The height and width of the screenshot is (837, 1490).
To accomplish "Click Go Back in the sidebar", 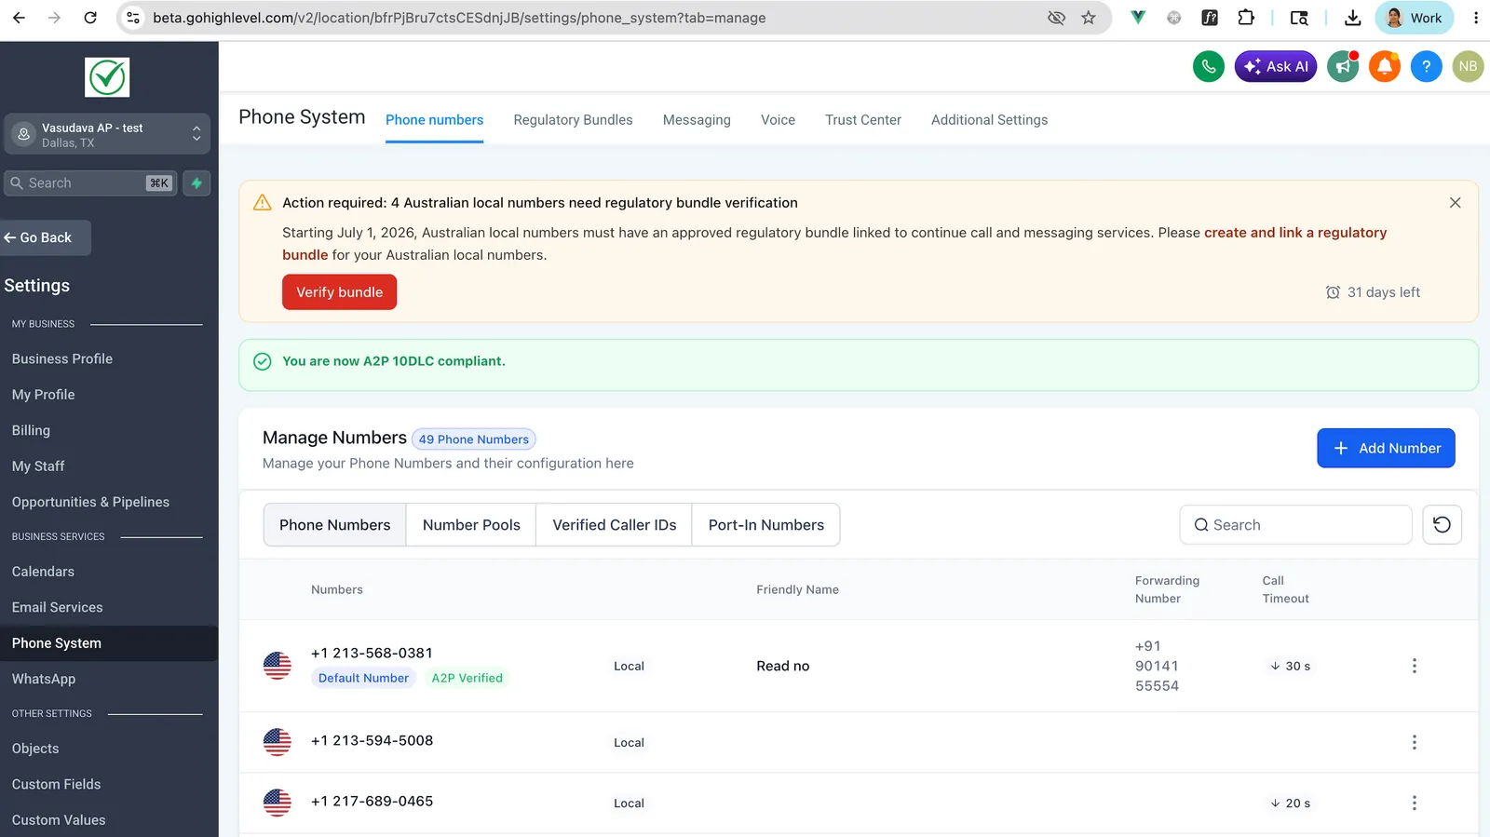I will (x=46, y=237).
